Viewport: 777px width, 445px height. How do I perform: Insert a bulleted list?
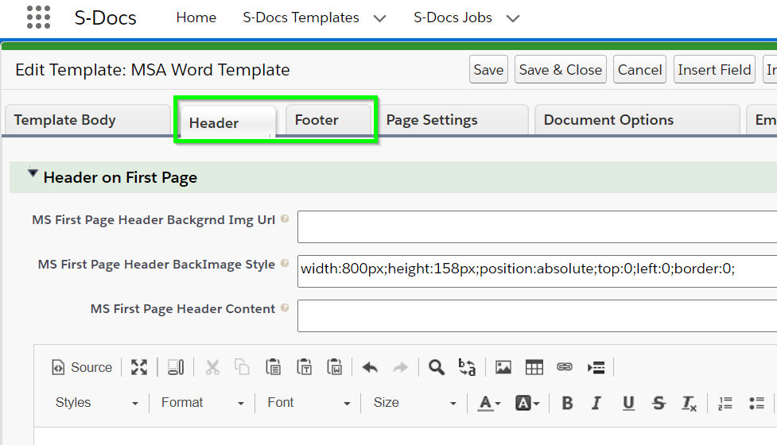pos(756,404)
